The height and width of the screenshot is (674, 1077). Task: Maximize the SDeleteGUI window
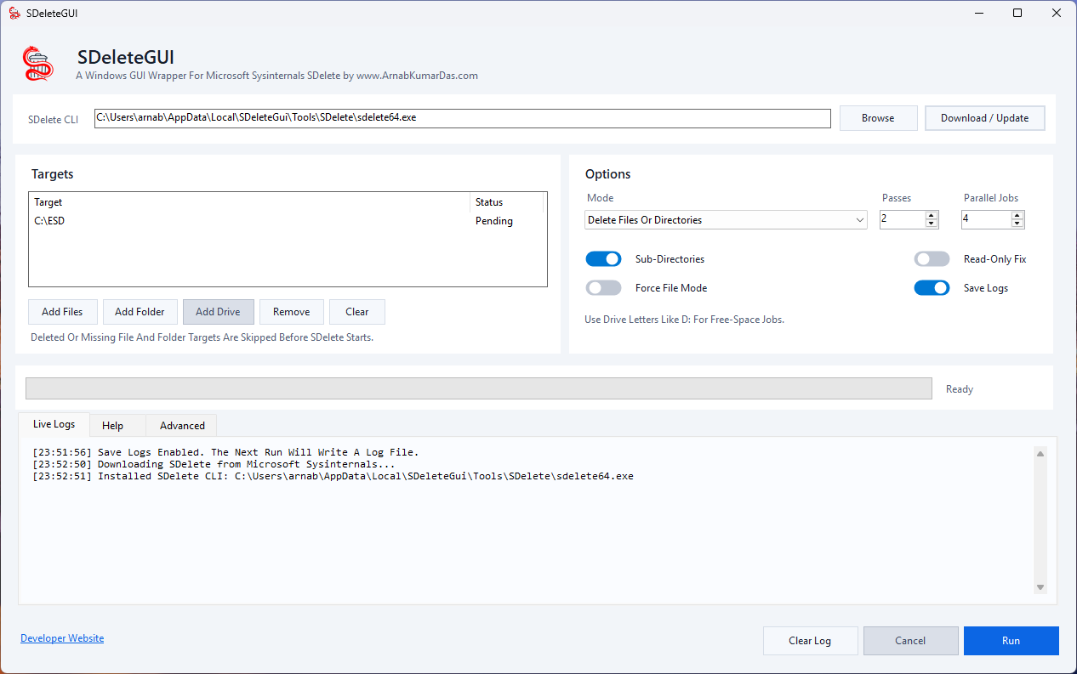1017,13
